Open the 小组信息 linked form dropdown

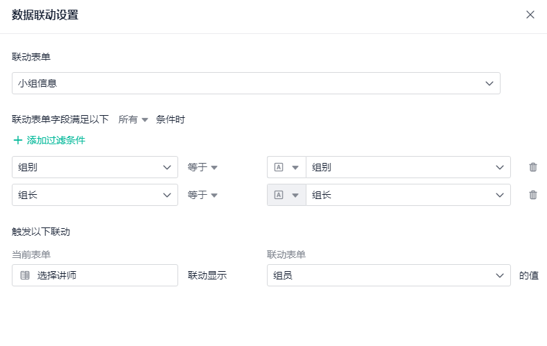(x=256, y=83)
